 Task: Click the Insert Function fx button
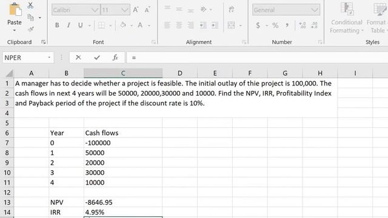click(115, 58)
